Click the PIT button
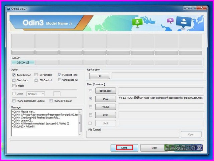 [x=99, y=76]
